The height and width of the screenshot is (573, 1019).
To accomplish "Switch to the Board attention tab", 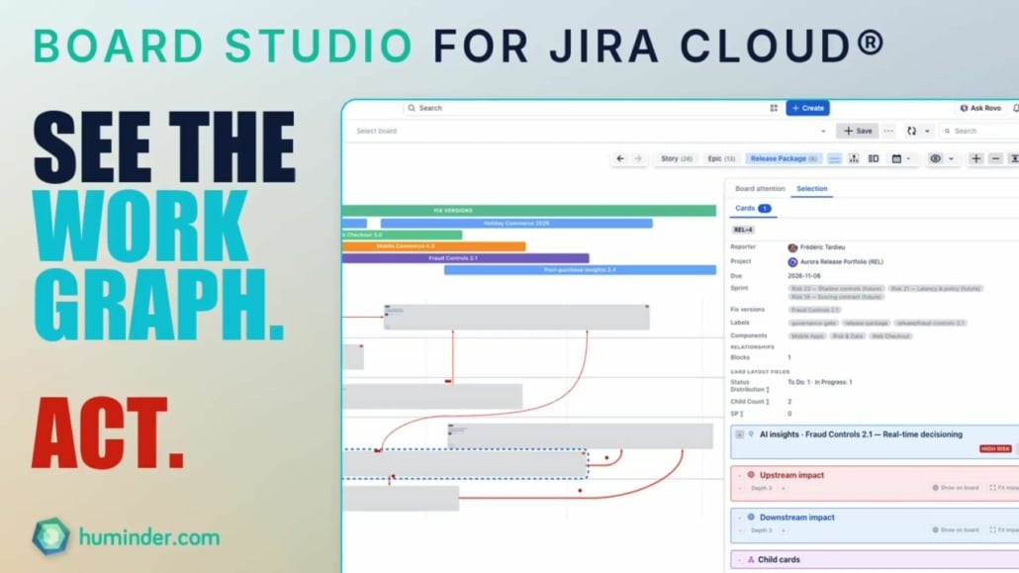I will click(760, 189).
